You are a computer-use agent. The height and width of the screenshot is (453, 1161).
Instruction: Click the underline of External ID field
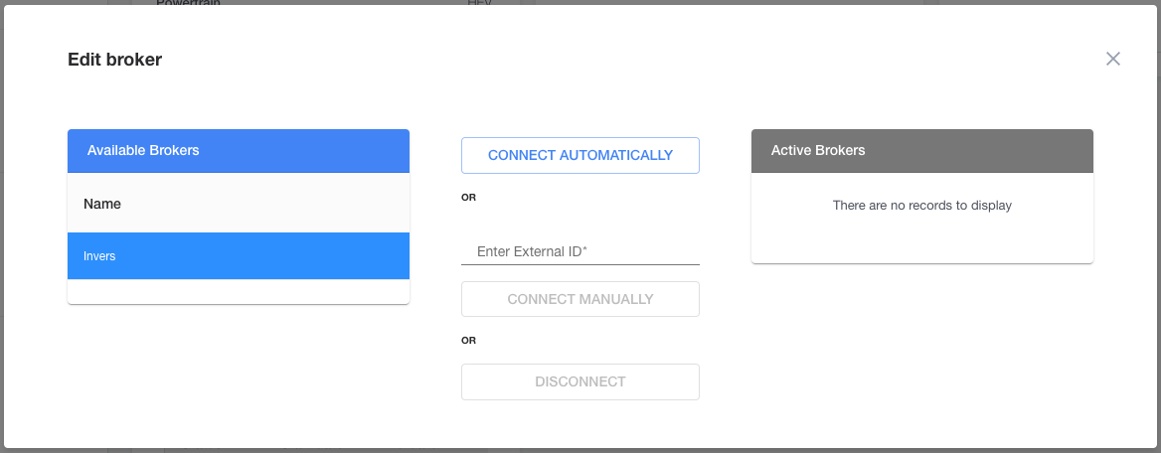click(x=580, y=263)
